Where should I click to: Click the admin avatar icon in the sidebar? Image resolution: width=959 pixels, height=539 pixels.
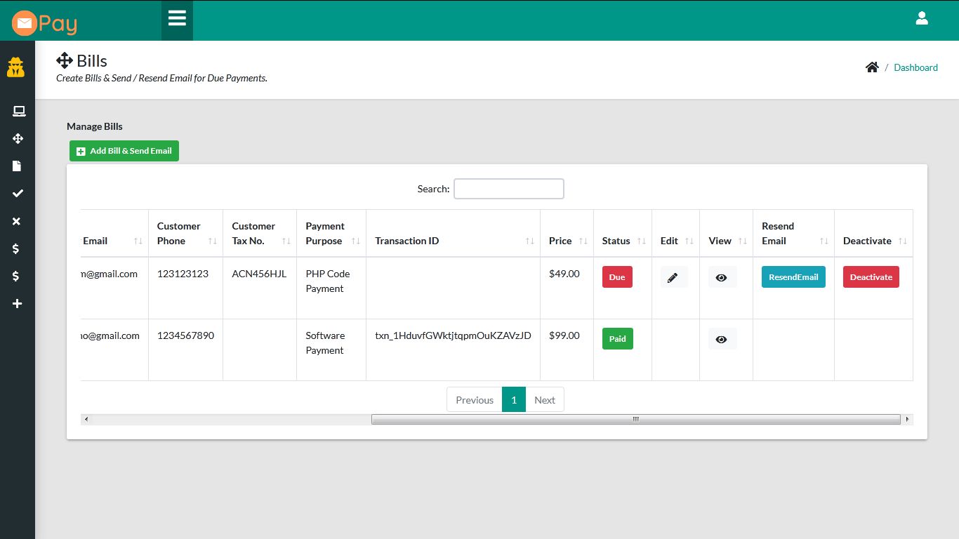click(x=16, y=67)
